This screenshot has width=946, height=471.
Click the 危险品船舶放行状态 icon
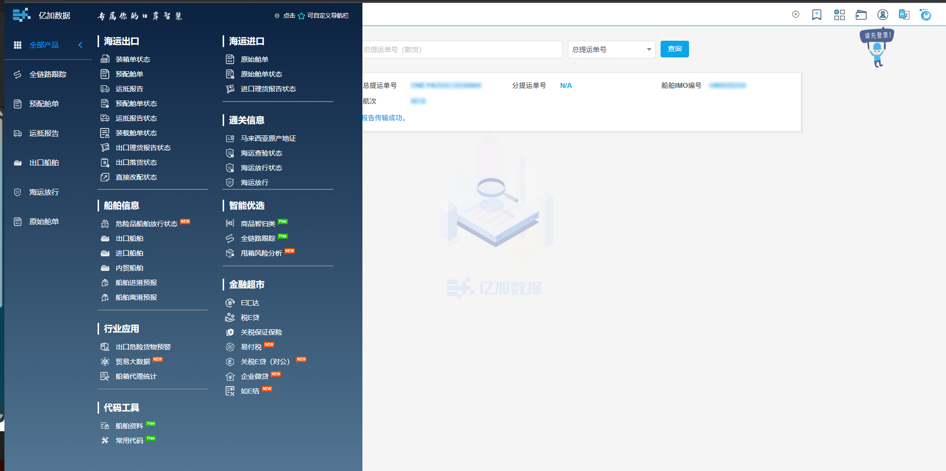pos(105,224)
